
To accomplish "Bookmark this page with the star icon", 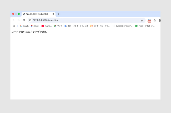I will pyautogui.click(x=142, y=20).
